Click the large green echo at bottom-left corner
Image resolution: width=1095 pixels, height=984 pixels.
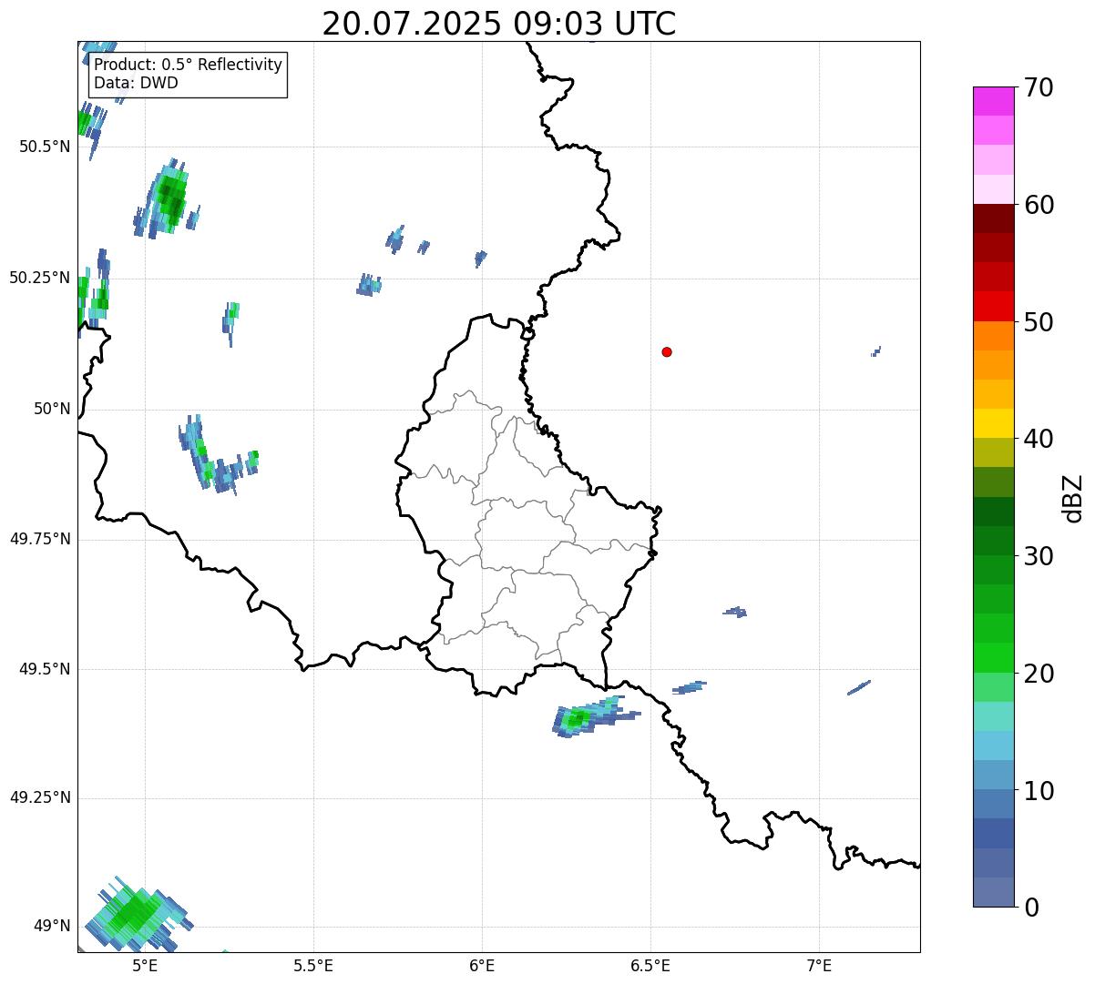click(x=138, y=914)
